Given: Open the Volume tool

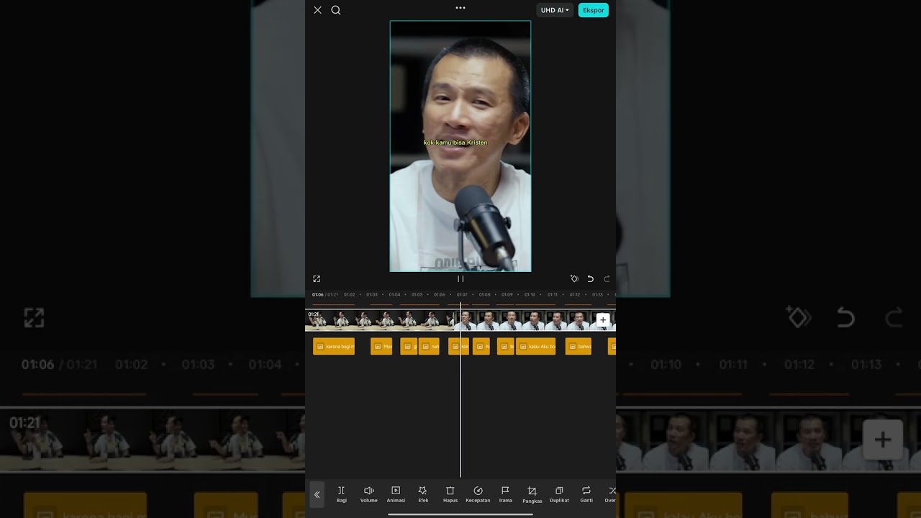Looking at the screenshot, I should click(x=369, y=494).
